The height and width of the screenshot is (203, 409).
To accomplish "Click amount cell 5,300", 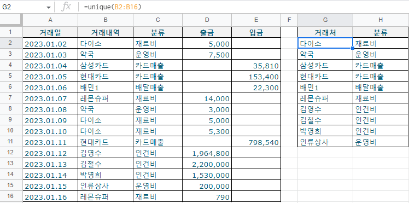I will [x=207, y=131].
